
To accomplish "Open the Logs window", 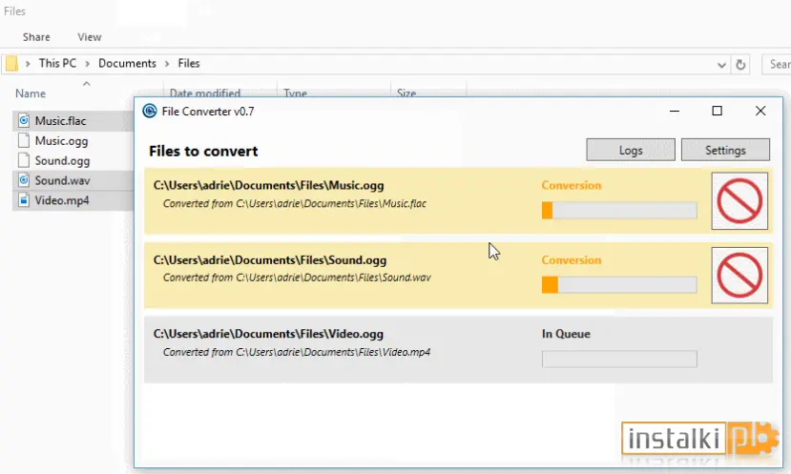I will (x=631, y=151).
